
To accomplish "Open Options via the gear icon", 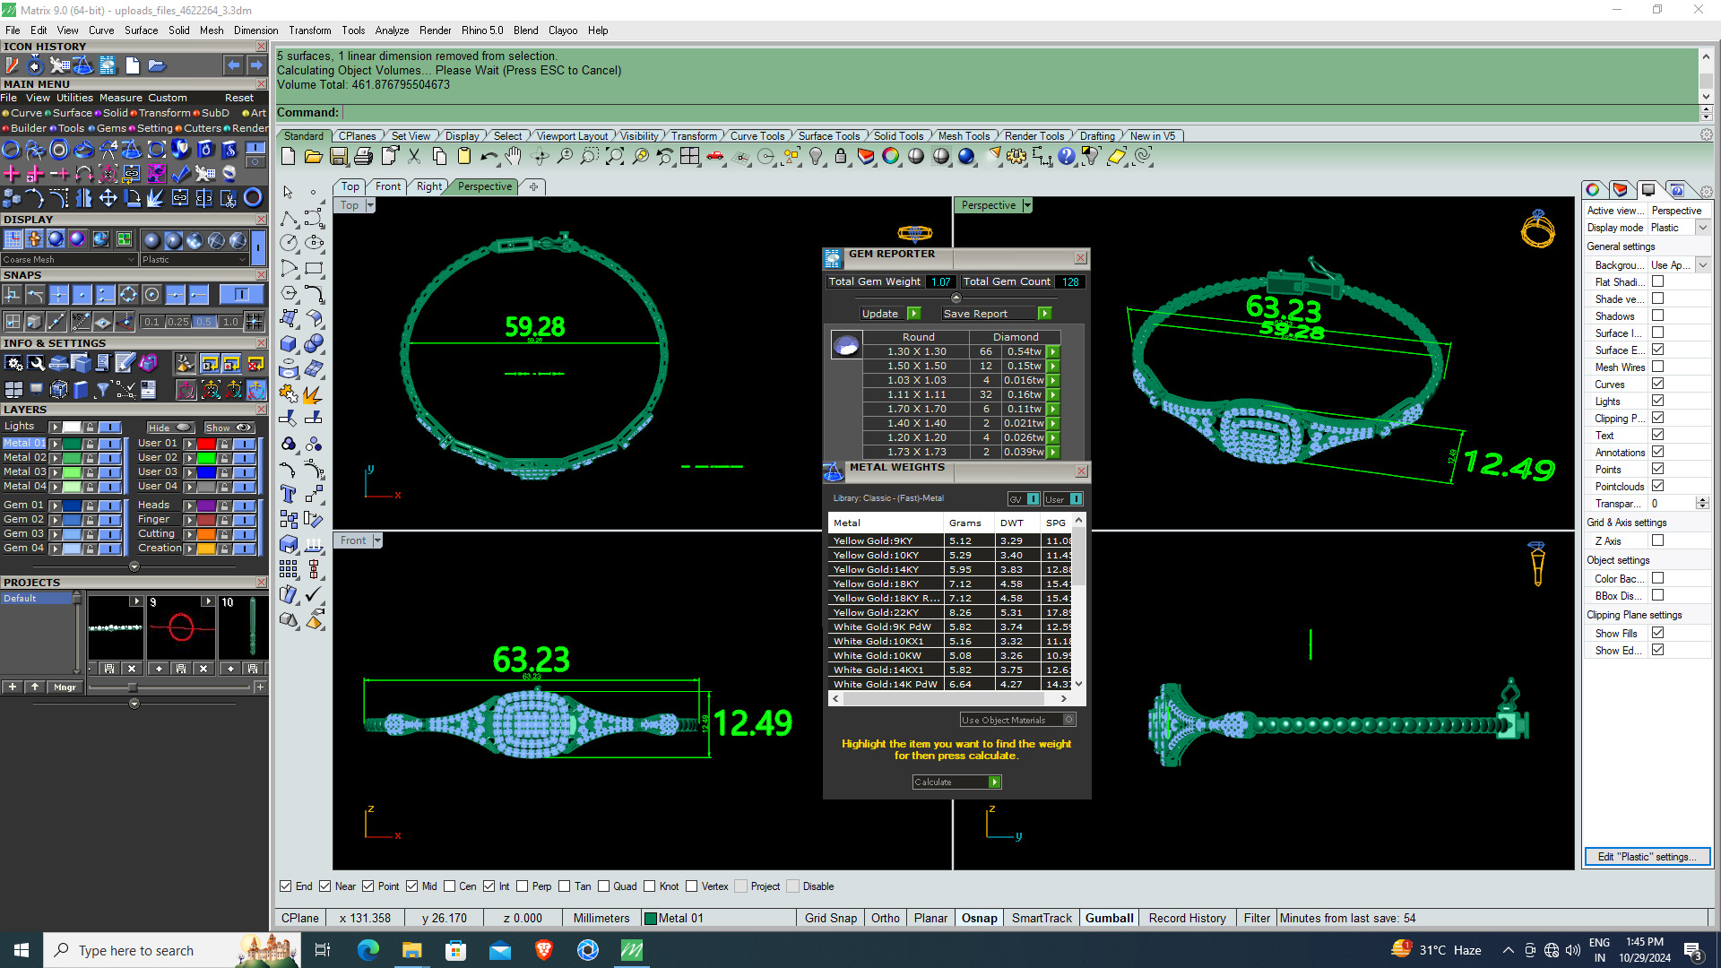I will pos(1016,156).
